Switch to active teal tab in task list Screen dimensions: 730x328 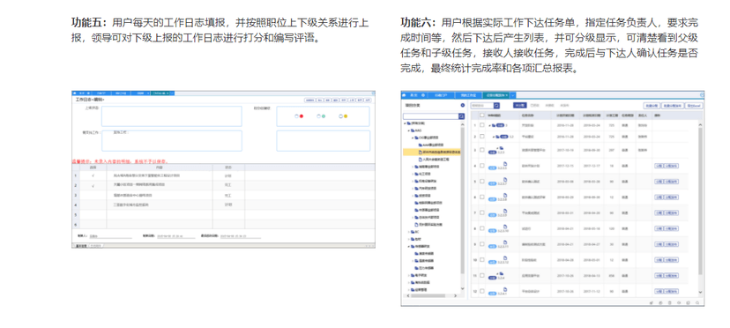coord(495,95)
